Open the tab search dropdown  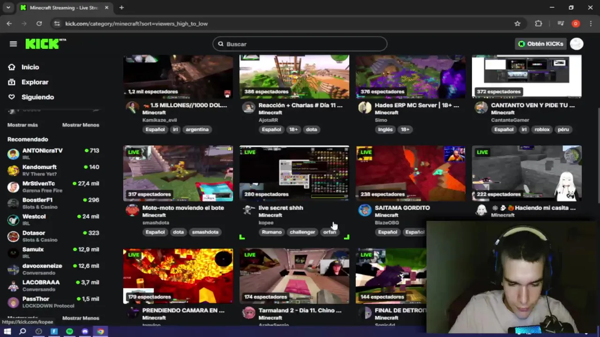point(8,7)
